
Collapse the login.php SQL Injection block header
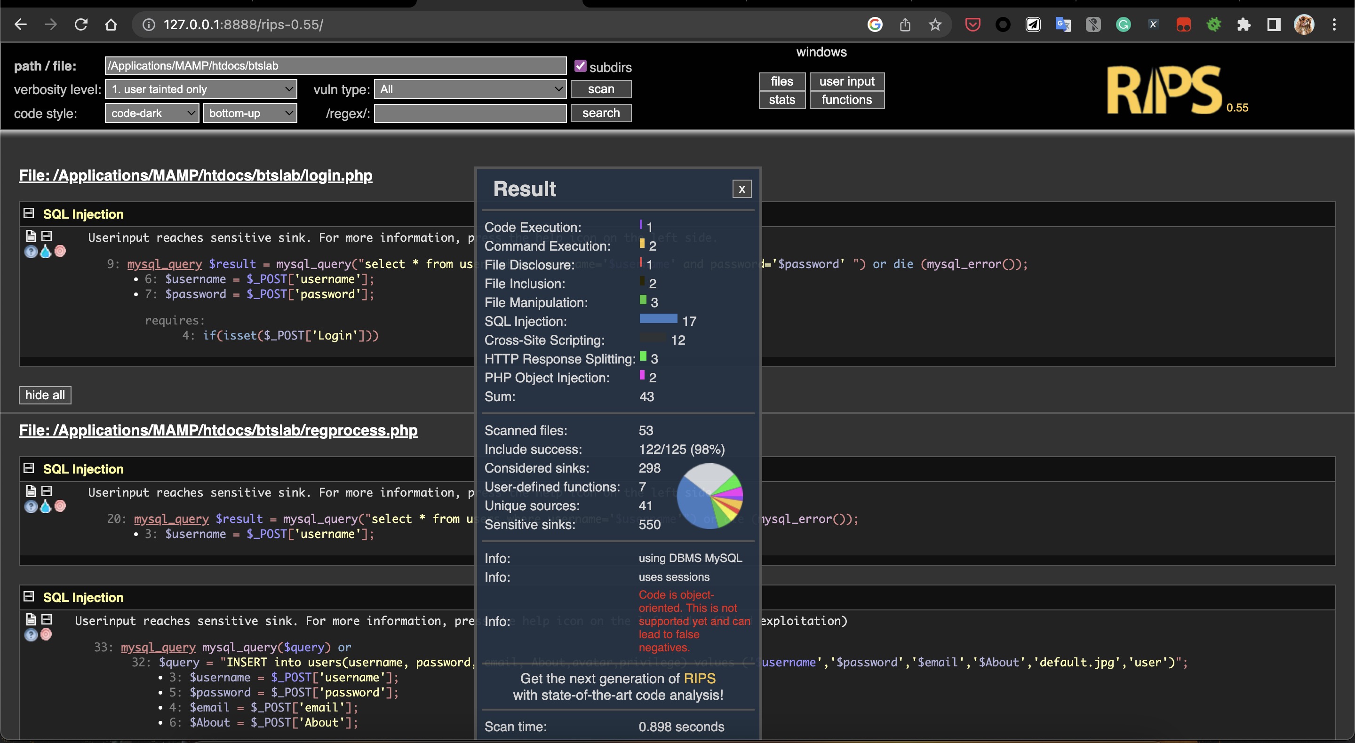(x=29, y=213)
